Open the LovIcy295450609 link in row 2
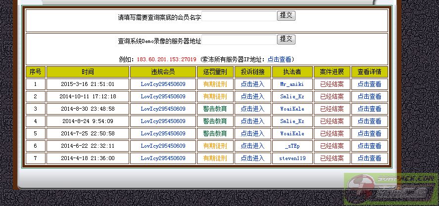This screenshot has width=439, height=206. 163,96
